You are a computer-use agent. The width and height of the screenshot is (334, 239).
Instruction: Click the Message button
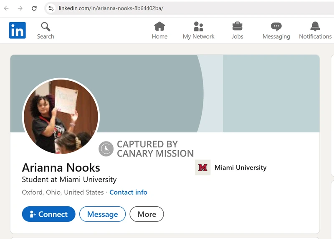click(x=102, y=214)
